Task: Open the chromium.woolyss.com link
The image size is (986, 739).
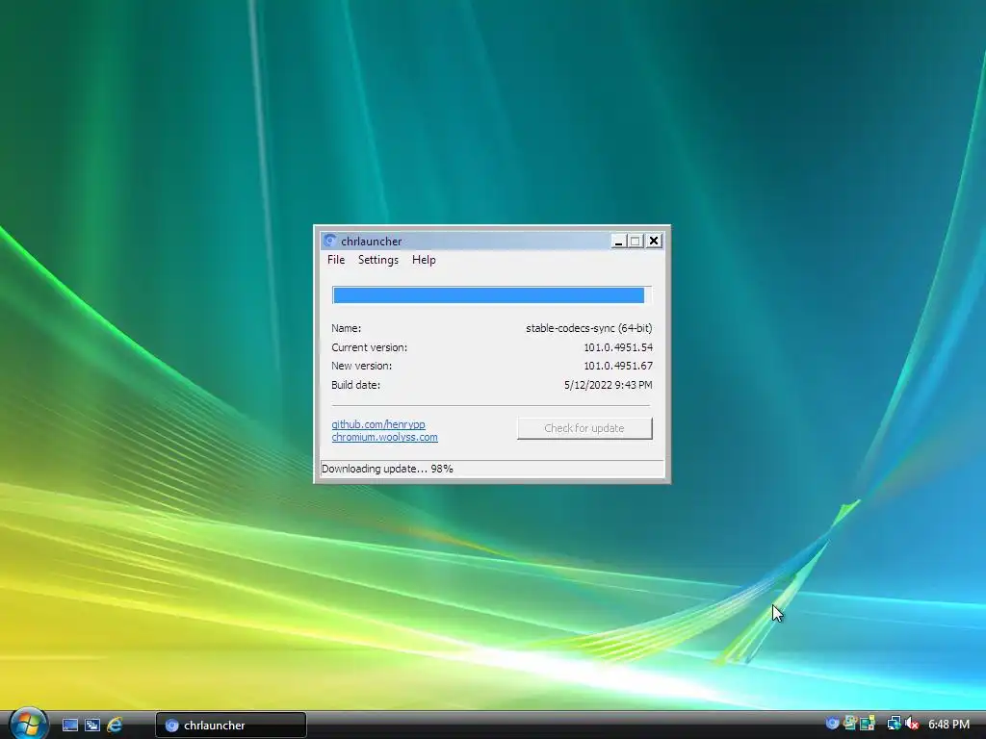Action: point(384,437)
